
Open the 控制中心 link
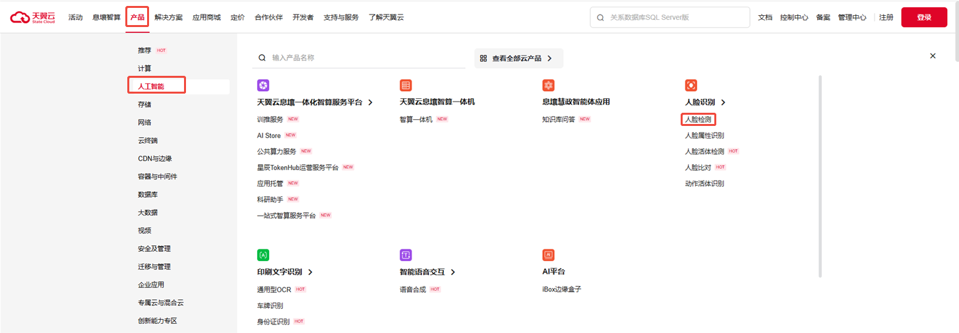[x=794, y=17]
